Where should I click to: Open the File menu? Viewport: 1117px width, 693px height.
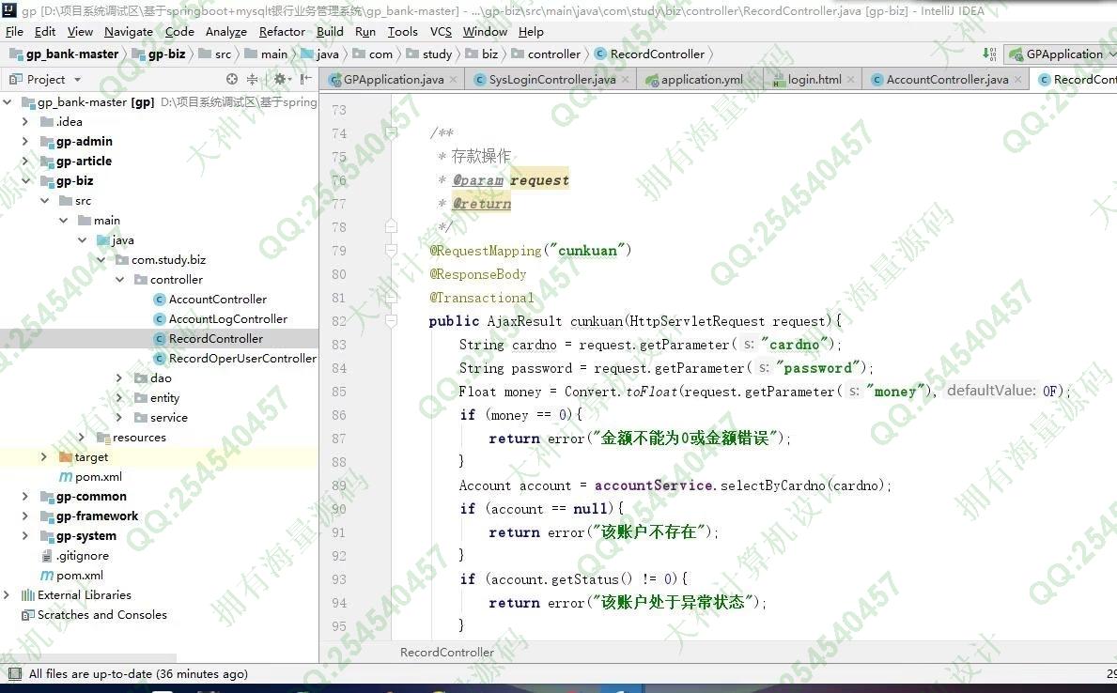[x=14, y=31]
